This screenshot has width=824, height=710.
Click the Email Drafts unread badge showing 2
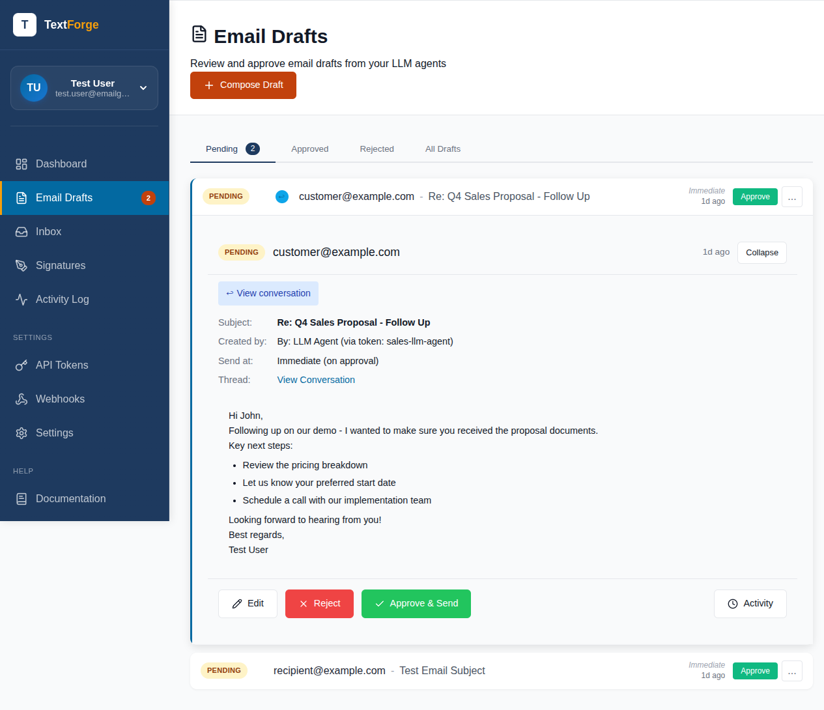pyautogui.click(x=149, y=198)
